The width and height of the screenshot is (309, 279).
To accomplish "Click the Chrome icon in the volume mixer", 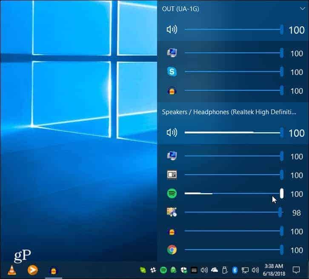I will point(172,250).
